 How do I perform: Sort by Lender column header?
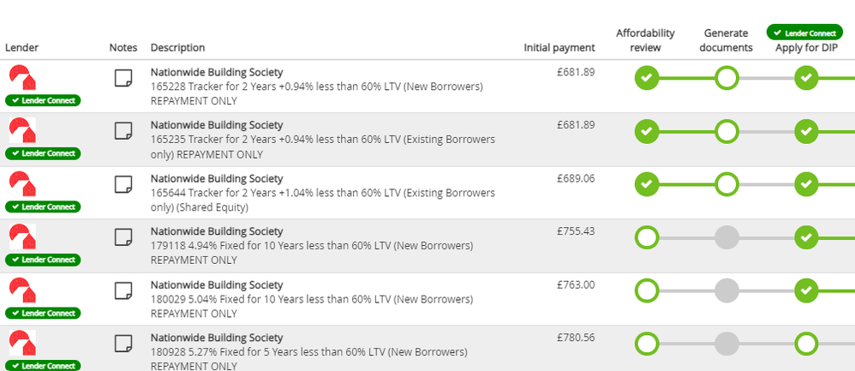pyautogui.click(x=22, y=48)
